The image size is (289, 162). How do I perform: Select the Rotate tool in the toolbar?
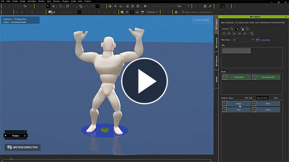(x=61, y=6)
